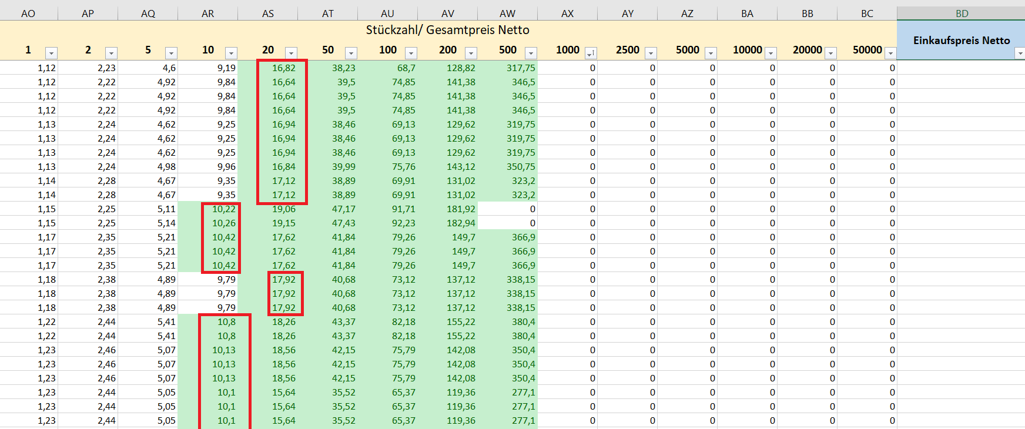This screenshot has height=429, width=1025.
Task: Click the filter button for quantity 100
Action: pyautogui.click(x=411, y=53)
